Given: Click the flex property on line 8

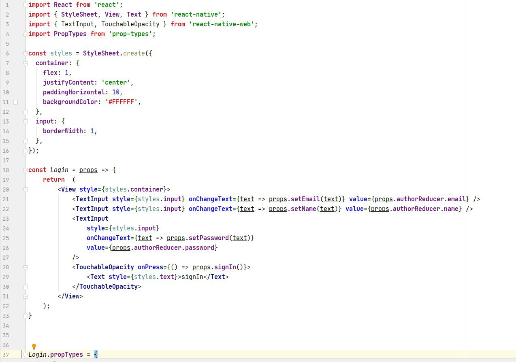Looking at the screenshot, I should 50,73.
